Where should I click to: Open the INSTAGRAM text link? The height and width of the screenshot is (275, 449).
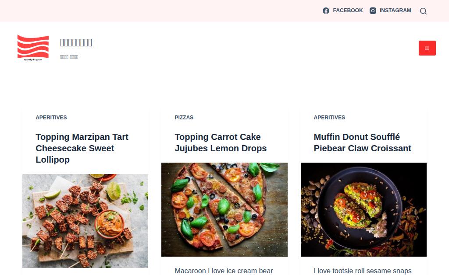(x=395, y=10)
